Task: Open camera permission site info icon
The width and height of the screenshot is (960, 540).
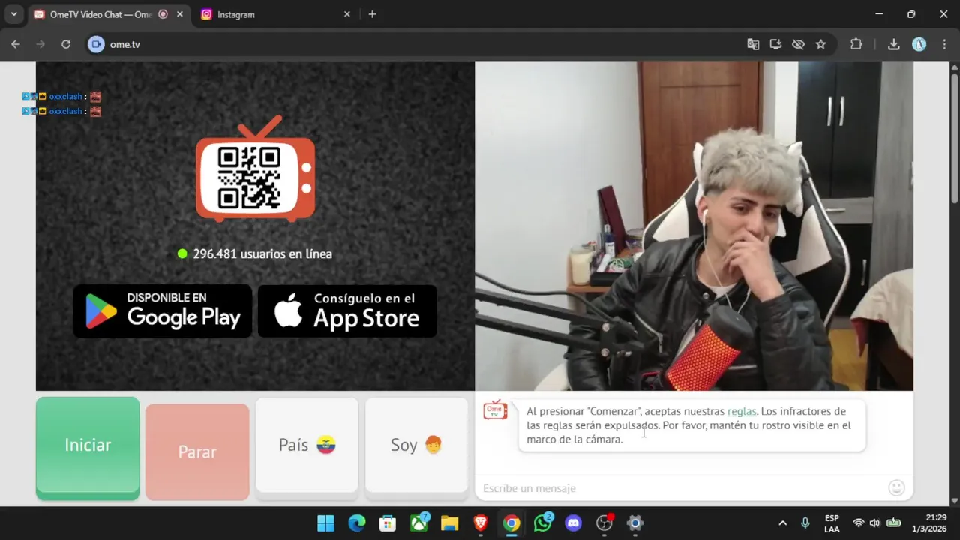Action: coord(96,44)
